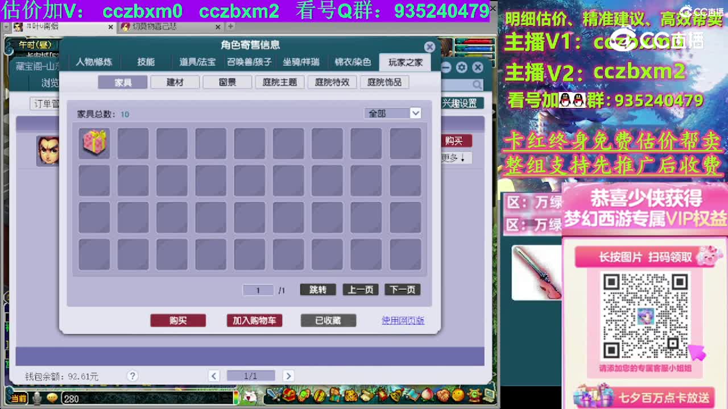Viewport: 728px width, 409px height.
Task: Click the computer monitor icon in bottom toolbar
Action: tap(489, 395)
